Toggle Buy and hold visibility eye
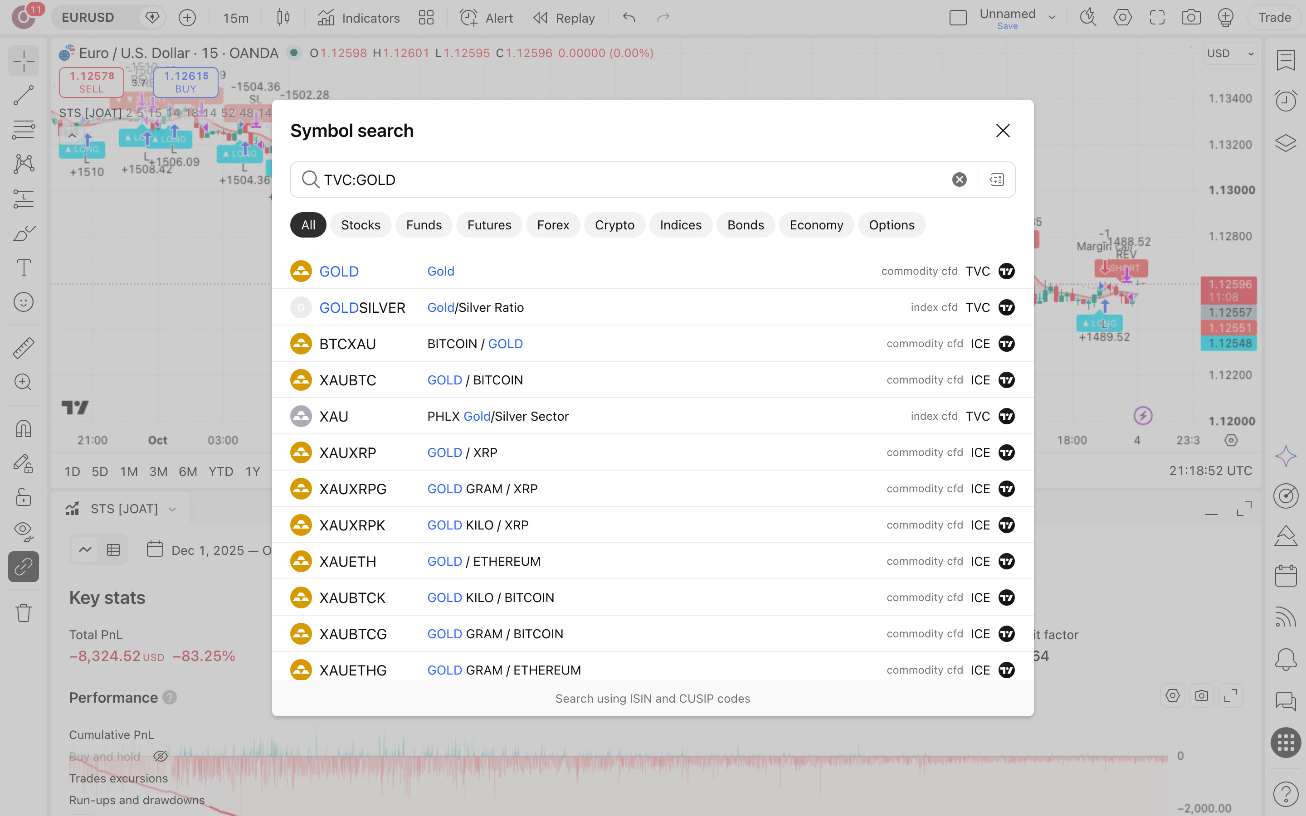1306x816 pixels. 160,757
